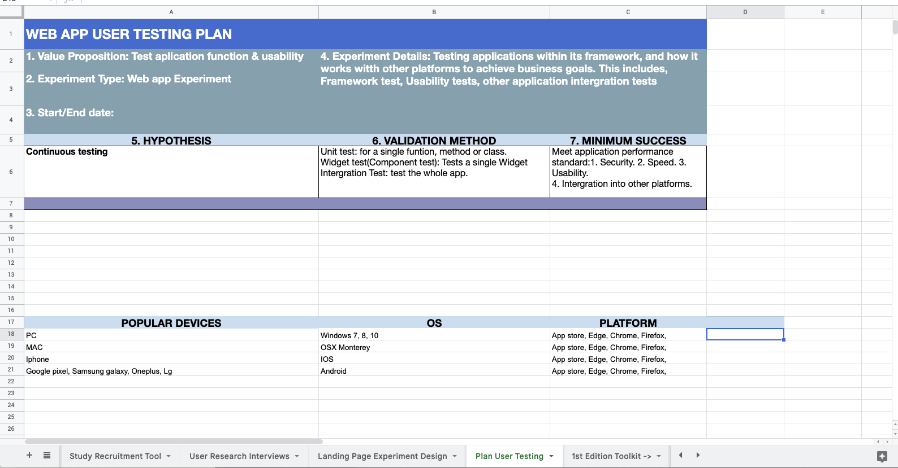The height and width of the screenshot is (468, 898).
Task: Select the Unit test validation cell
Action: [x=434, y=172]
